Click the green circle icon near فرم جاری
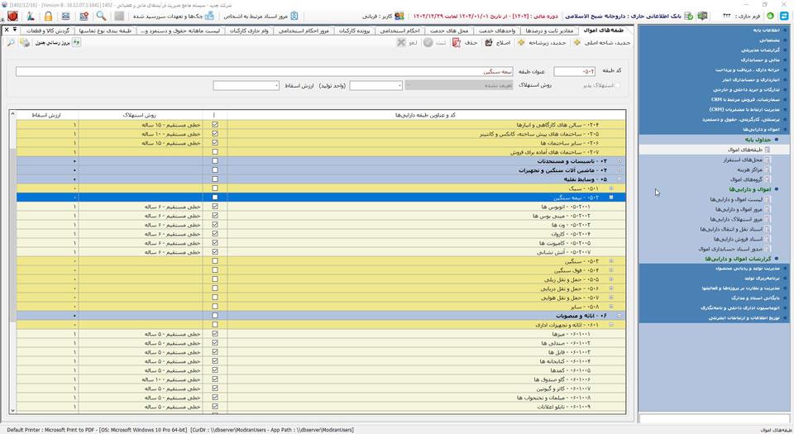 tap(770, 17)
